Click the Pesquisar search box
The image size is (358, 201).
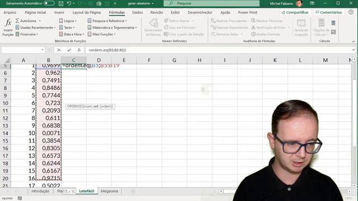pyautogui.click(x=211, y=3)
